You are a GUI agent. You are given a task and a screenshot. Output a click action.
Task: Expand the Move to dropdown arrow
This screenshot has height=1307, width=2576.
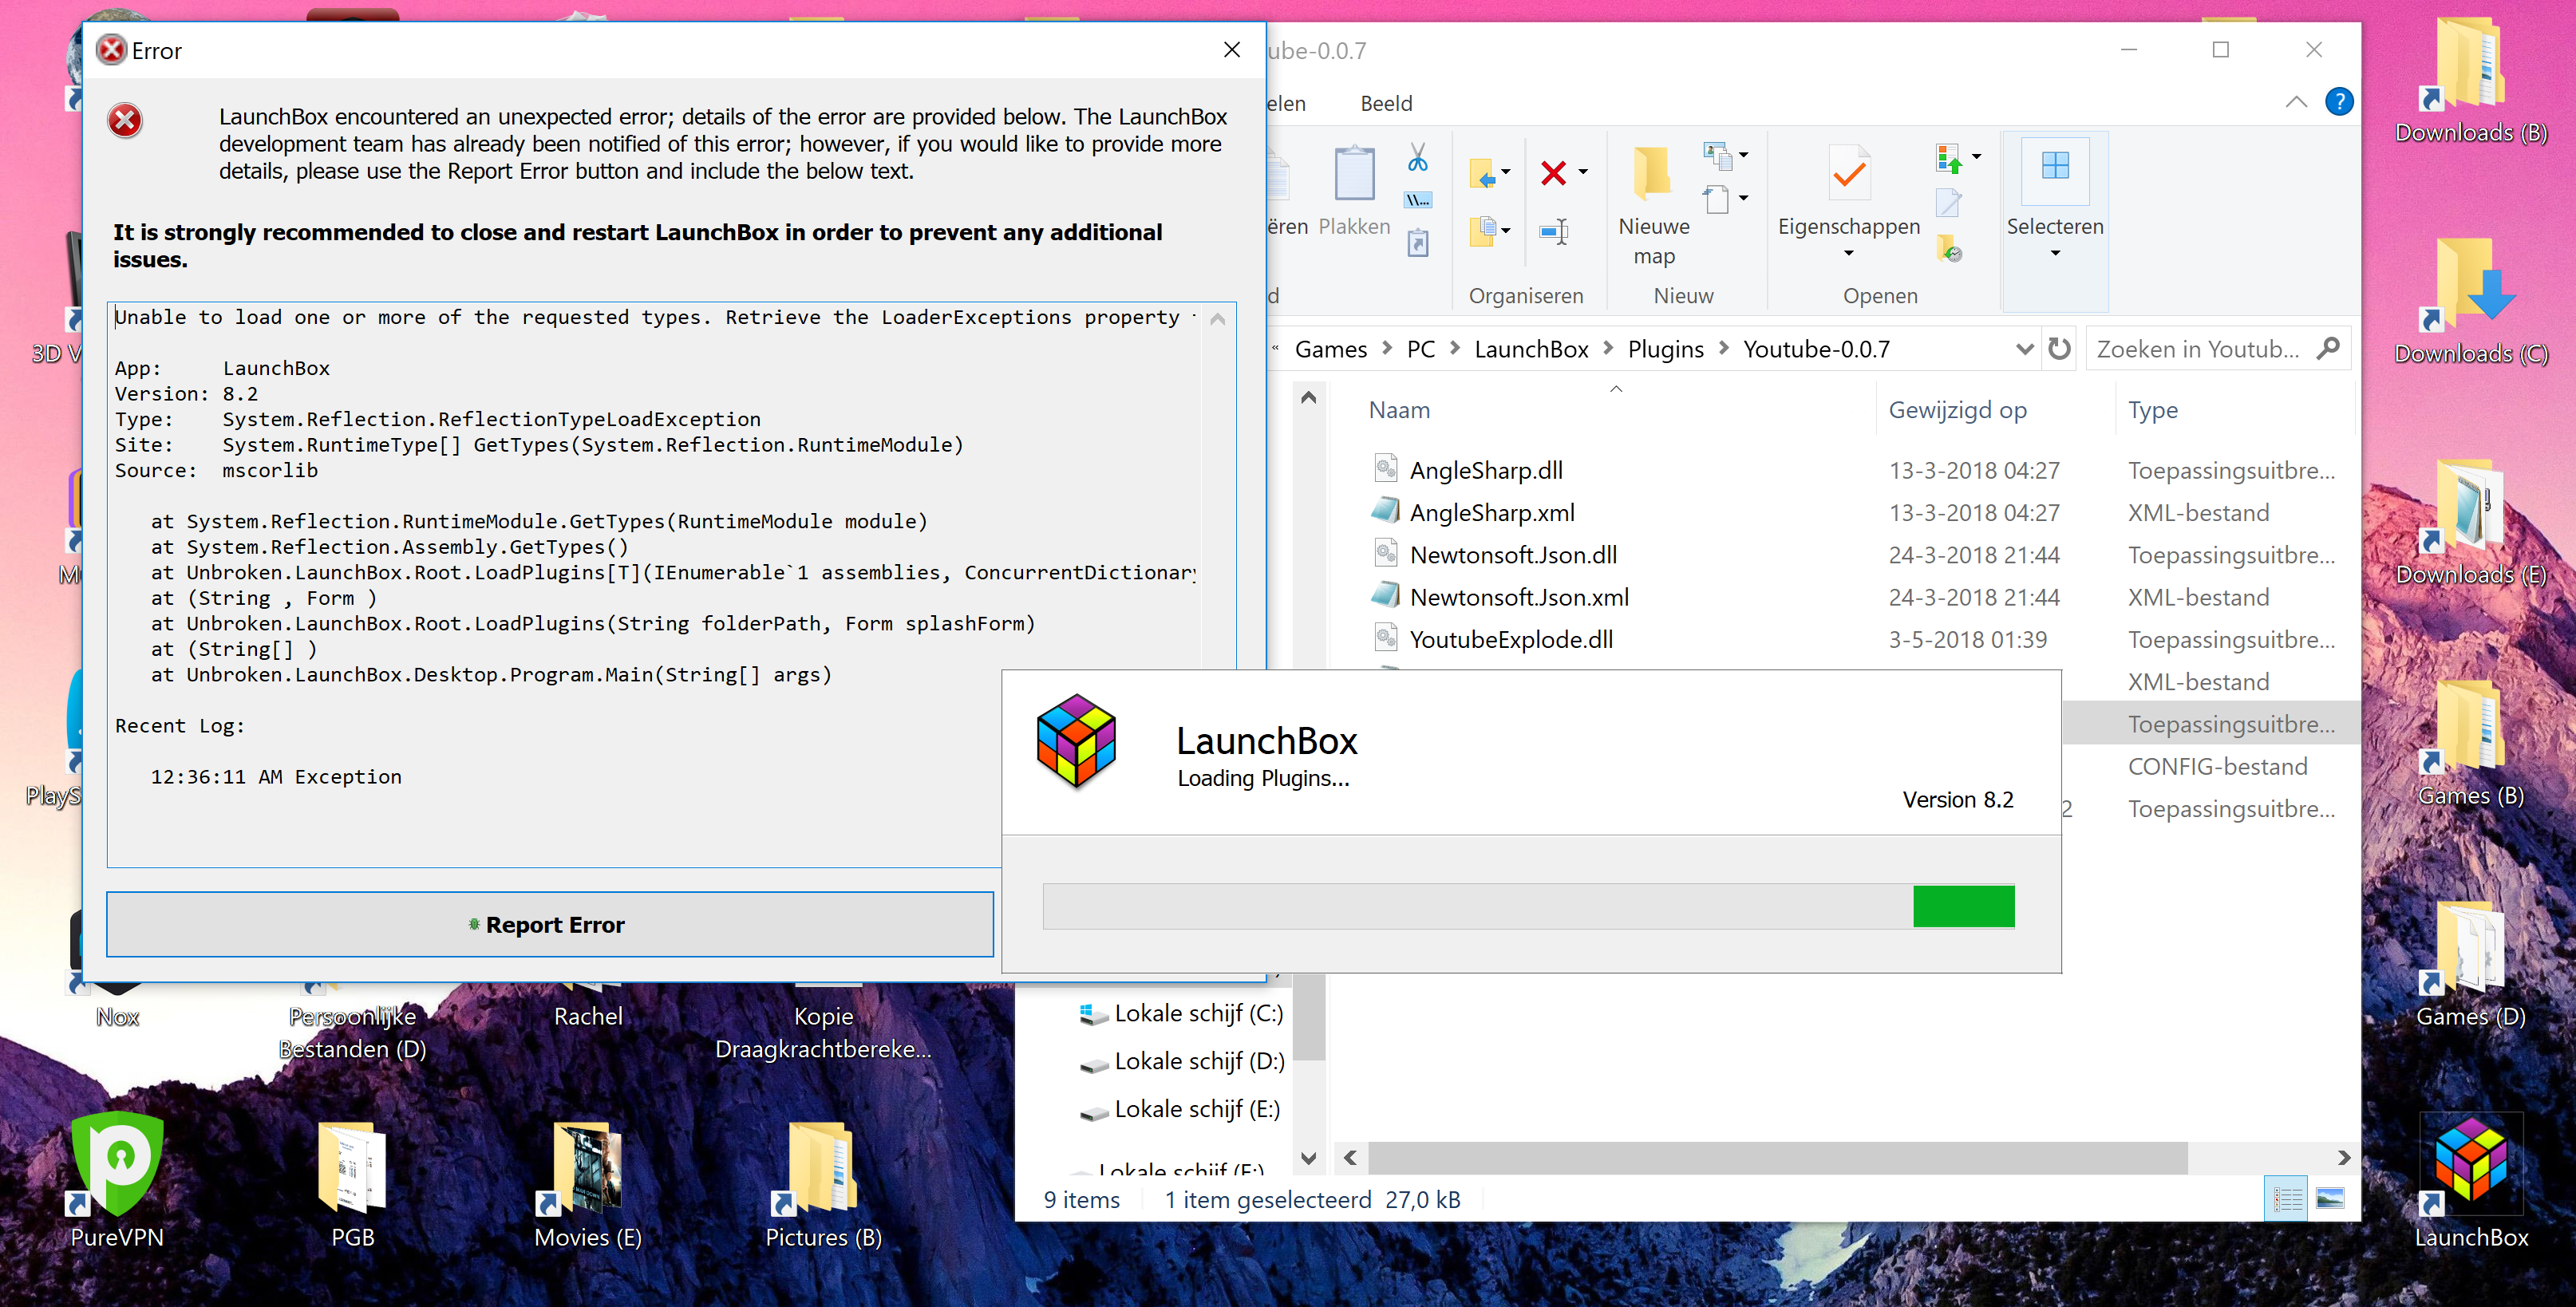point(1505,173)
